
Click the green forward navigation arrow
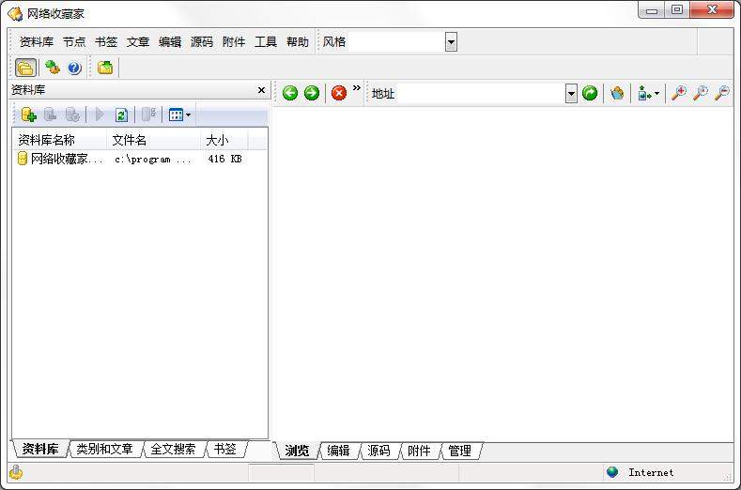click(x=312, y=93)
